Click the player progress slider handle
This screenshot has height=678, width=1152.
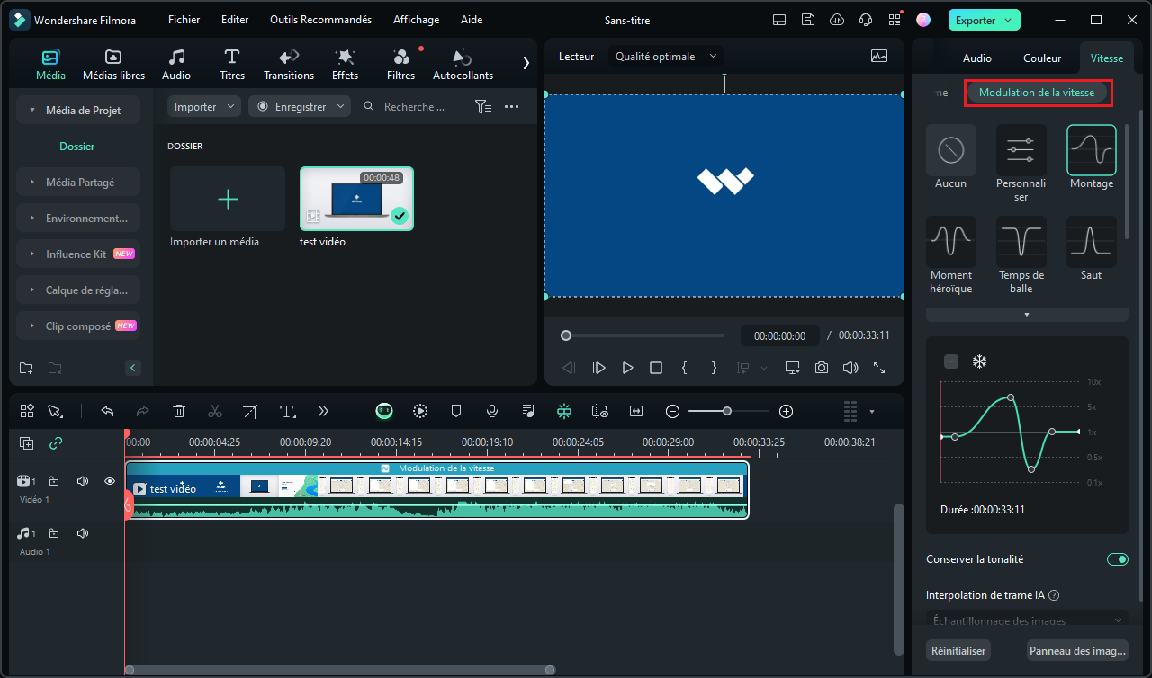pyautogui.click(x=566, y=335)
